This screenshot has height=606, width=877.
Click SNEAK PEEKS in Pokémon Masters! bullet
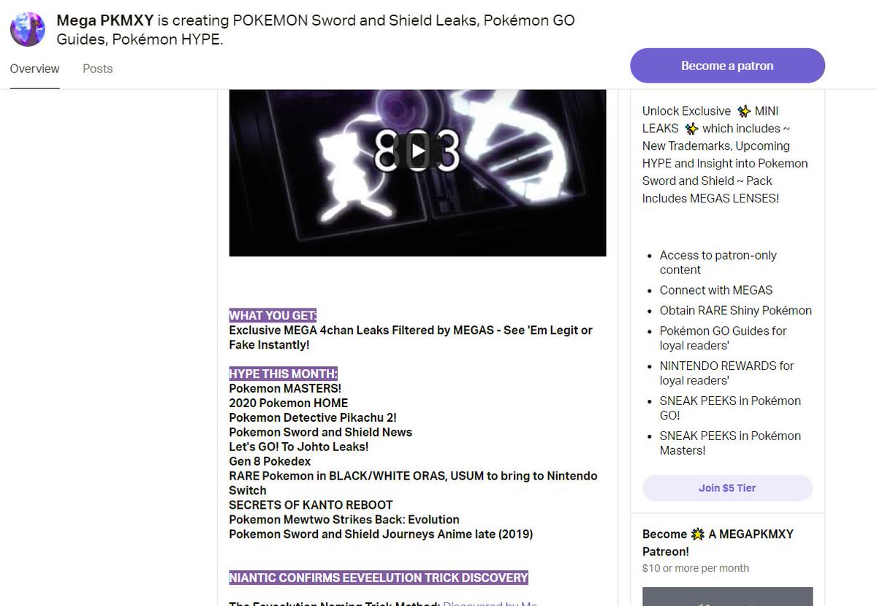pyautogui.click(x=730, y=443)
